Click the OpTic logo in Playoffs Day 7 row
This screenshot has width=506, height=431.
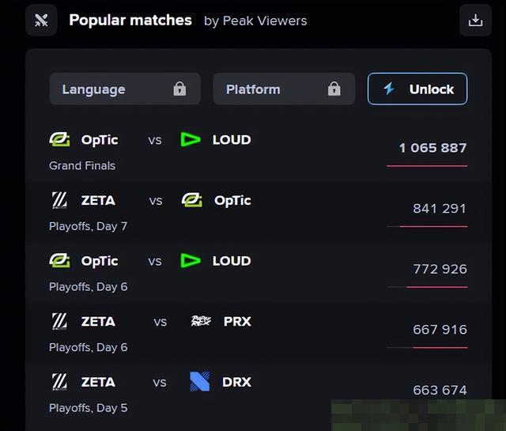pyautogui.click(x=192, y=200)
